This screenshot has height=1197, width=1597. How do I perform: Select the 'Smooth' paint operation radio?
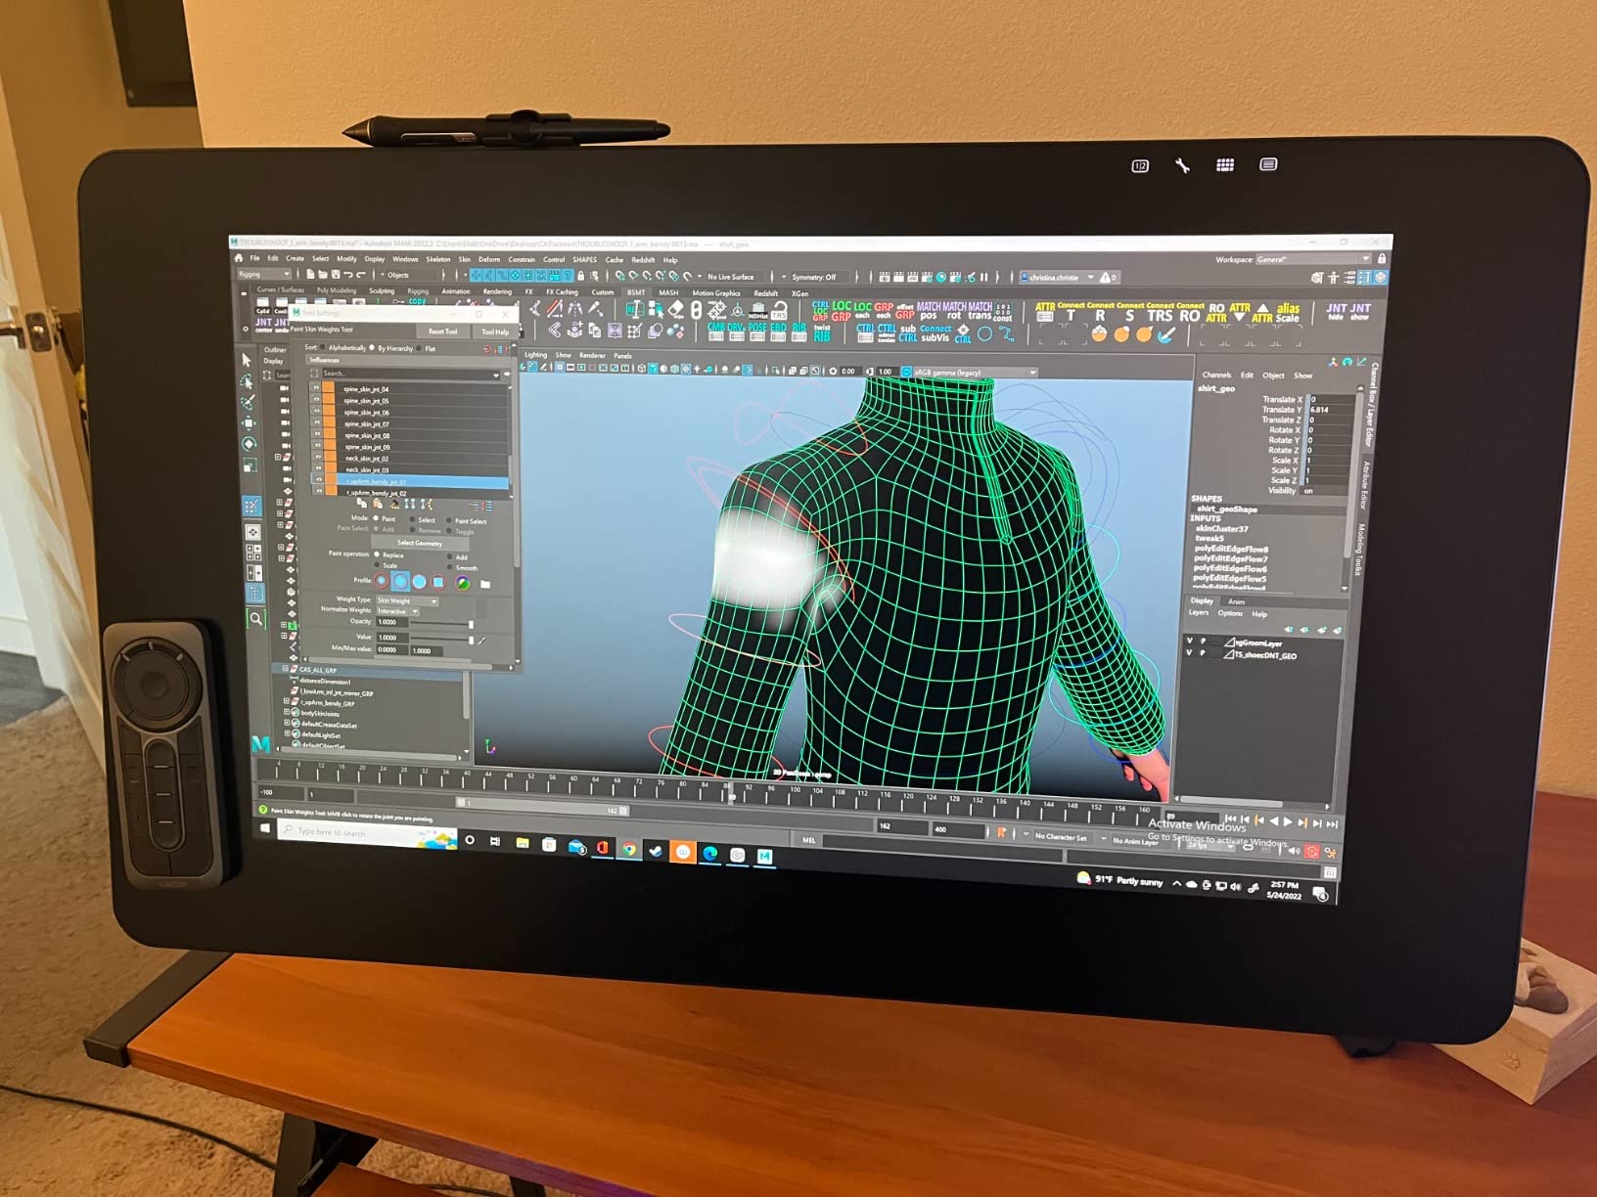point(450,568)
